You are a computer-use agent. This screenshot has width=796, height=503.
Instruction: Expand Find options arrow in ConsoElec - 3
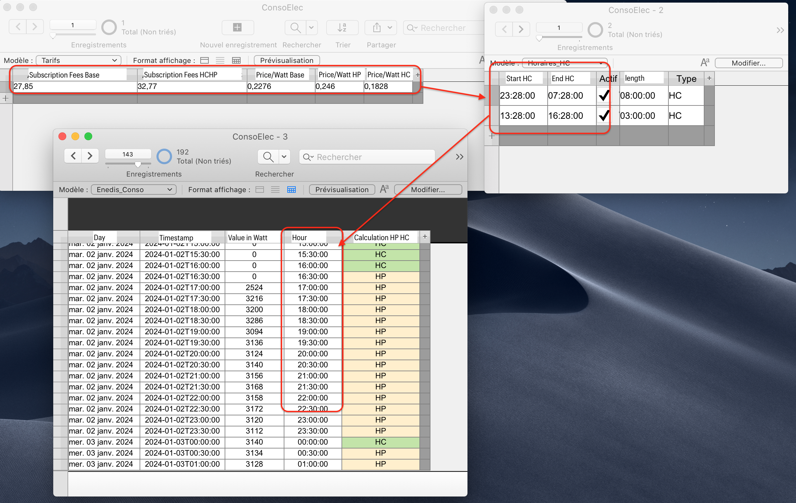[x=284, y=157]
